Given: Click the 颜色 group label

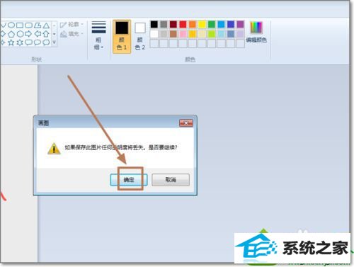Looking at the screenshot, I should click(x=190, y=59).
